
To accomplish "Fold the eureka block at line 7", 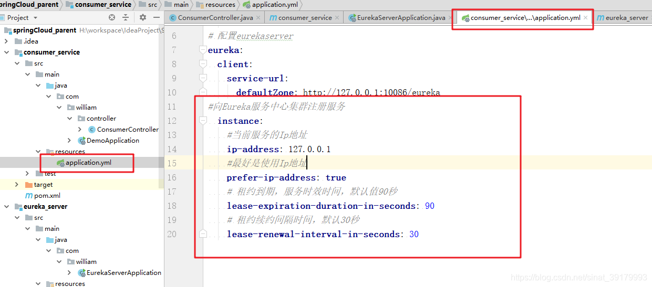I will click(x=203, y=50).
